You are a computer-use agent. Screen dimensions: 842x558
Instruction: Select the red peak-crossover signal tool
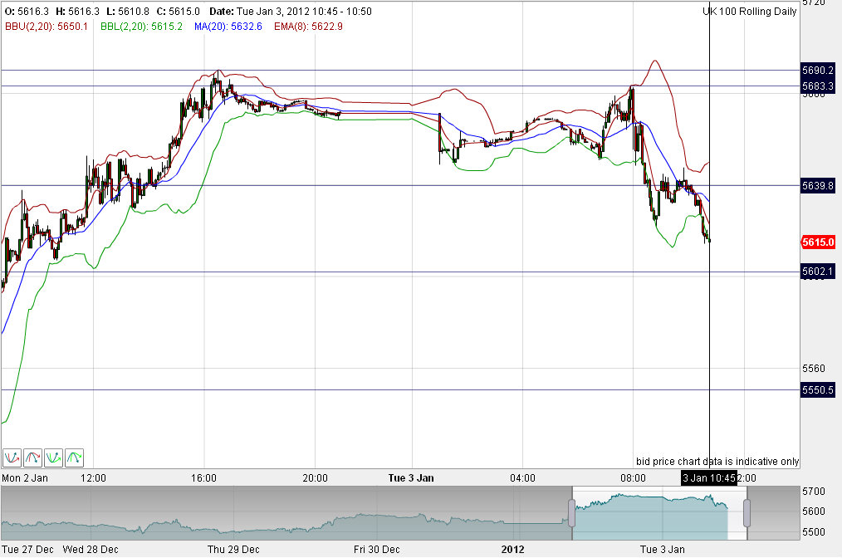click(x=32, y=458)
